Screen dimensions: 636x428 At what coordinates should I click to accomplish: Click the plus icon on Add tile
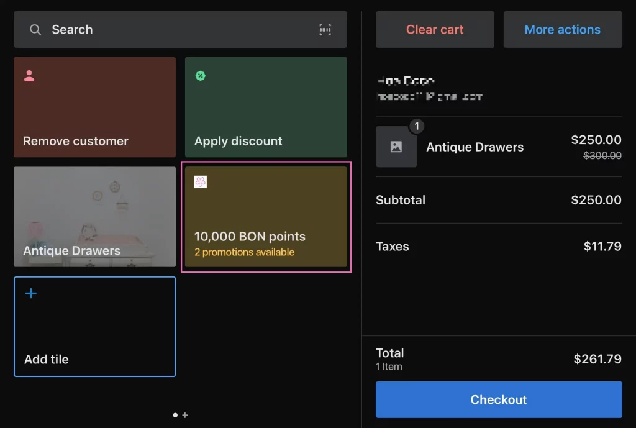[30, 293]
